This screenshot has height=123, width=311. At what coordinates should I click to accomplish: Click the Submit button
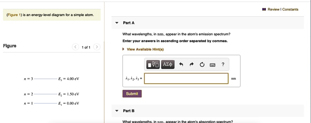(x=132, y=94)
